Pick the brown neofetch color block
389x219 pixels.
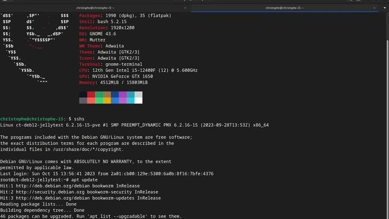[107, 94]
